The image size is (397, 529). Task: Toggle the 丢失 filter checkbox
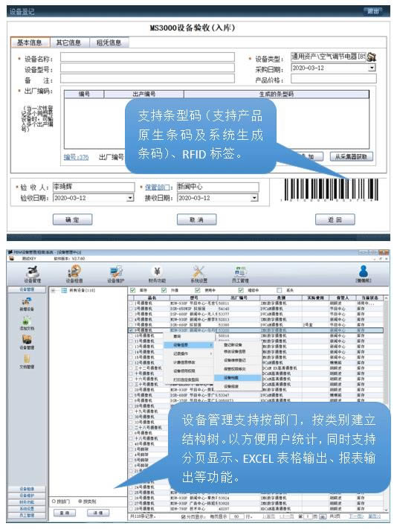tap(280, 290)
